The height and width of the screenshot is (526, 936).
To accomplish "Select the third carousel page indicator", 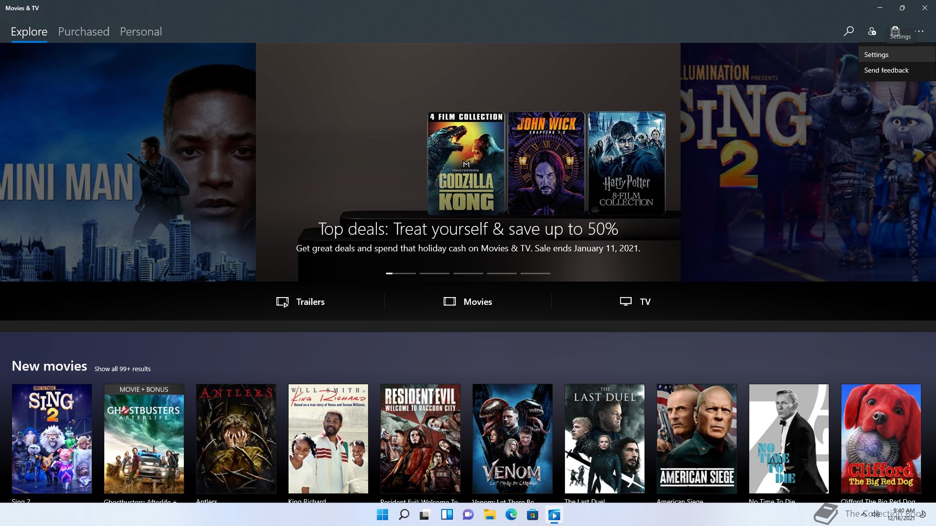I will tap(468, 273).
